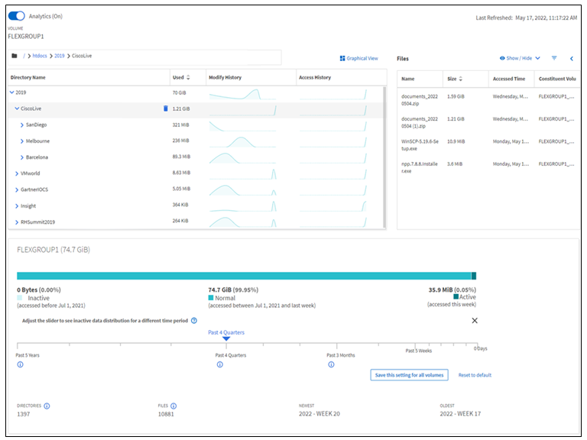Expand the VMworld directory
The image size is (587, 440).
17,173
